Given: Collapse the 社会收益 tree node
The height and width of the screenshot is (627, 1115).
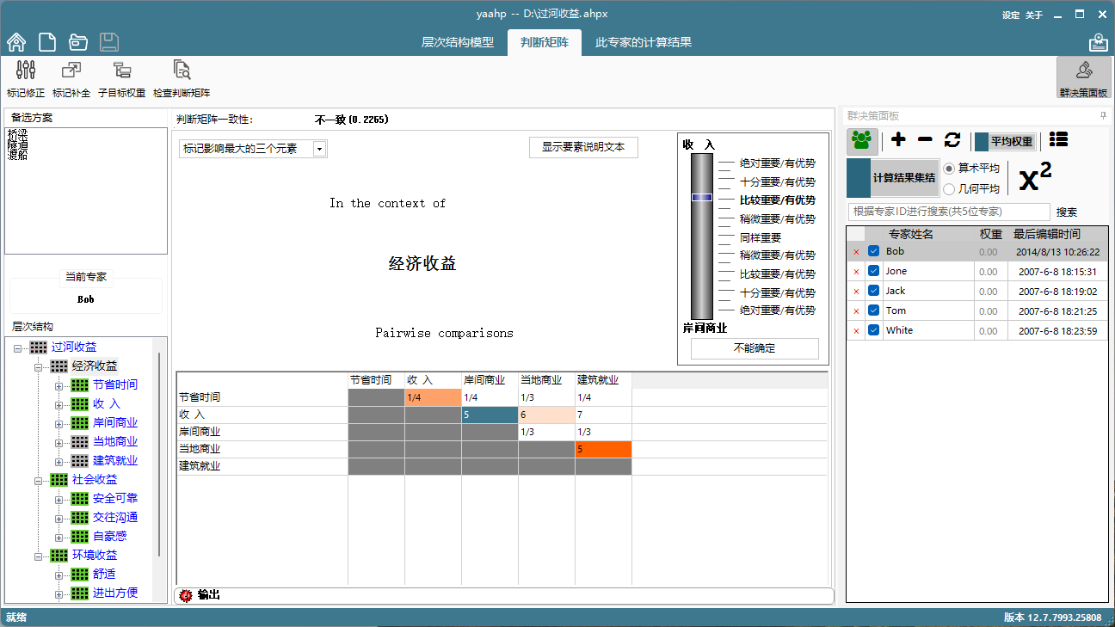Looking at the screenshot, I should point(39,480).
